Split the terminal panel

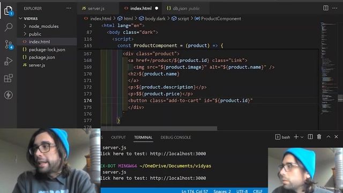[310, 137]
